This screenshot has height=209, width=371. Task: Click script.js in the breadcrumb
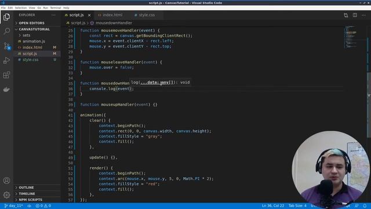pos(78,23)
